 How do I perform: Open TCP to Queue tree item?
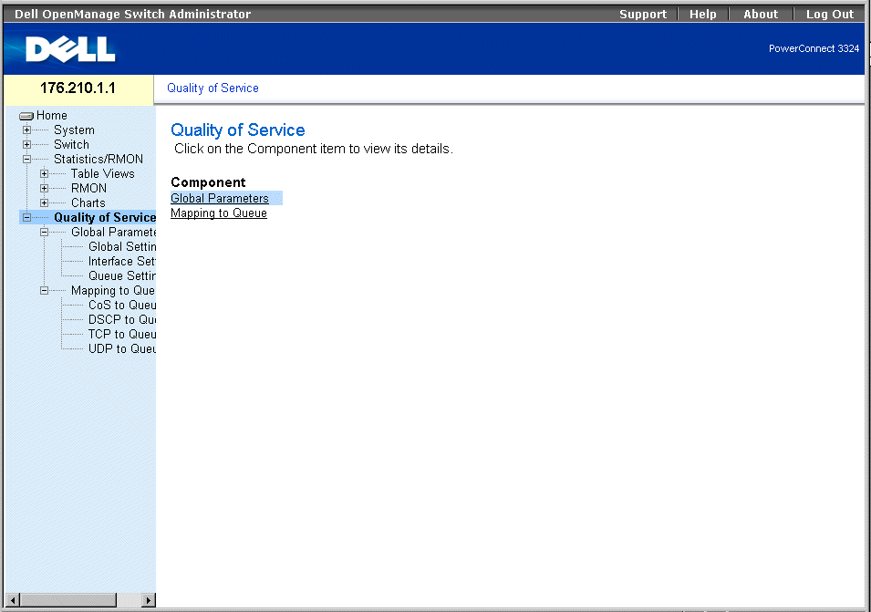coord(122,335)
